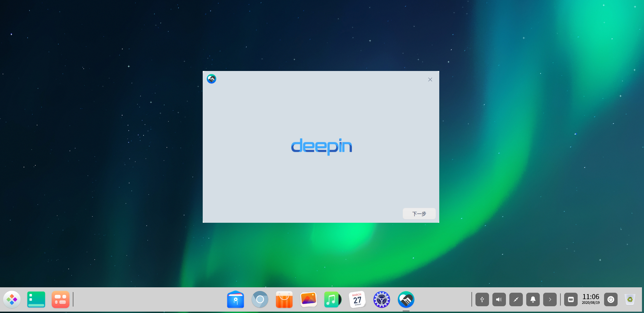This screenshot has height=313, width=644.
Task: Open the App Store
Action: (x=284, y=299)
